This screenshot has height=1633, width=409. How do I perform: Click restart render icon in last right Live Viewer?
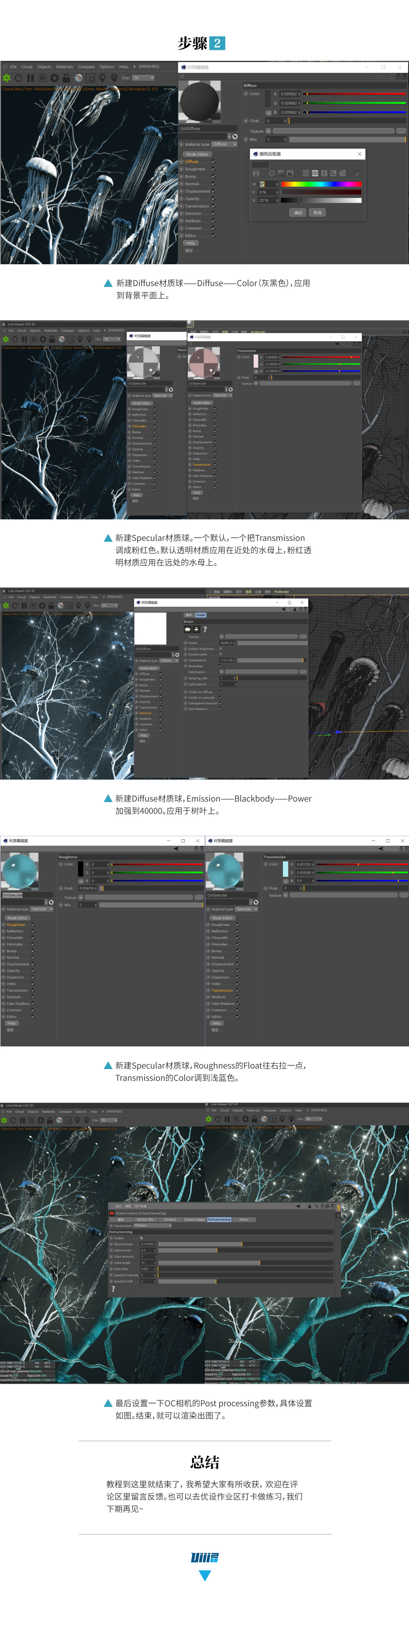(218, 1120)
